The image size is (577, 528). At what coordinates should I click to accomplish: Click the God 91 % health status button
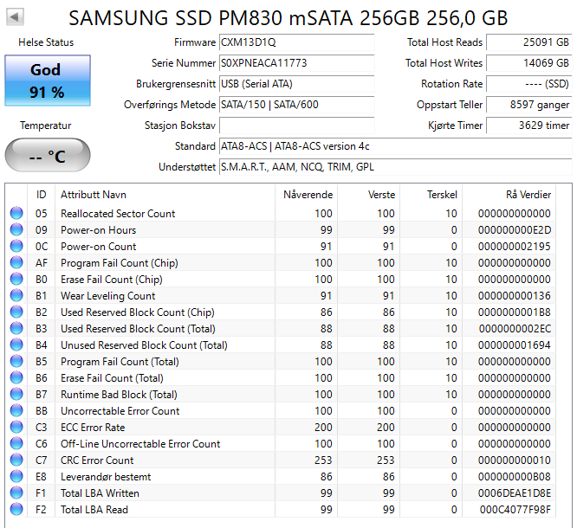[x=46, y=80]
